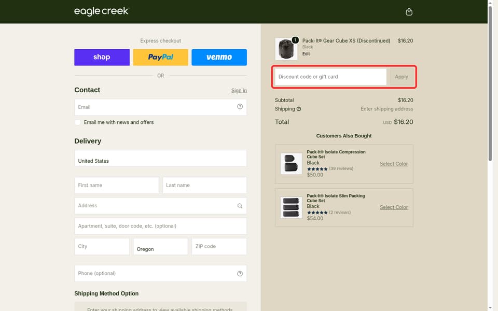
Task: Click Pack-It Isolate Compression Cube Set title
Action: coord(336,154)
